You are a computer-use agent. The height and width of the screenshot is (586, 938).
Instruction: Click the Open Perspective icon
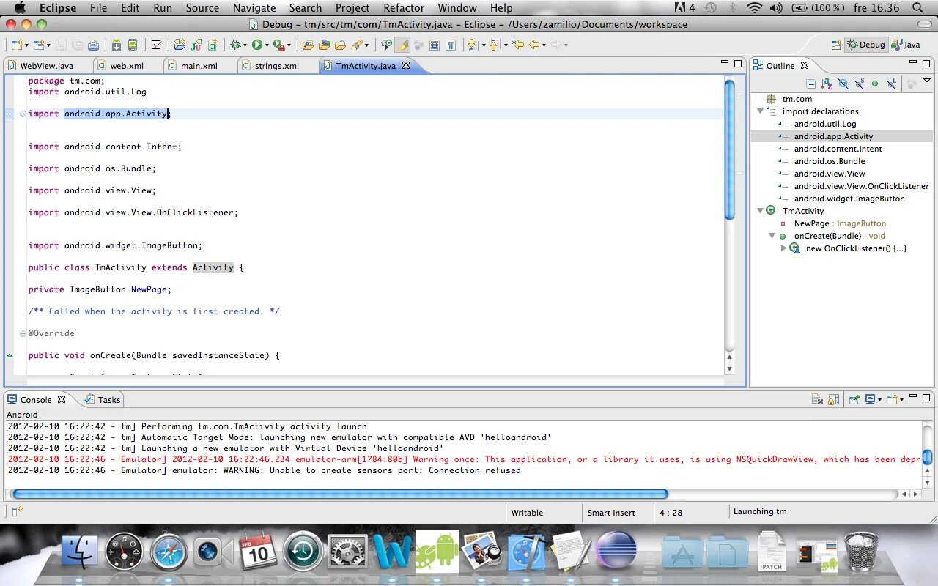click(835, 45)
